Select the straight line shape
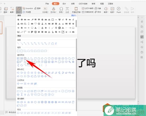This screenshot has height=116, width=146. [x=18, y=43]
